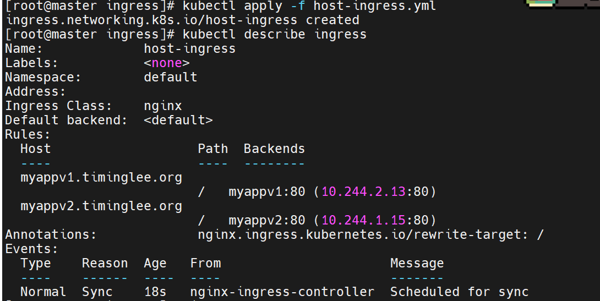This screenshot has height=301, width=600.
Task: Click the 'Name:' label
Action: click(x=24, y=48)
